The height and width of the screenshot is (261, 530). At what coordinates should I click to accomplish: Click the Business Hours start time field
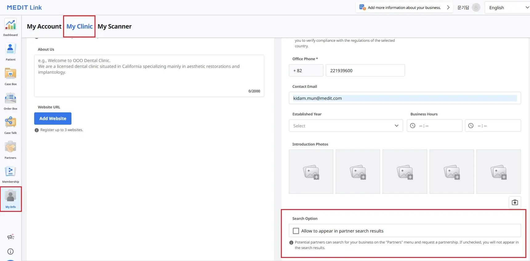(435, 126)
